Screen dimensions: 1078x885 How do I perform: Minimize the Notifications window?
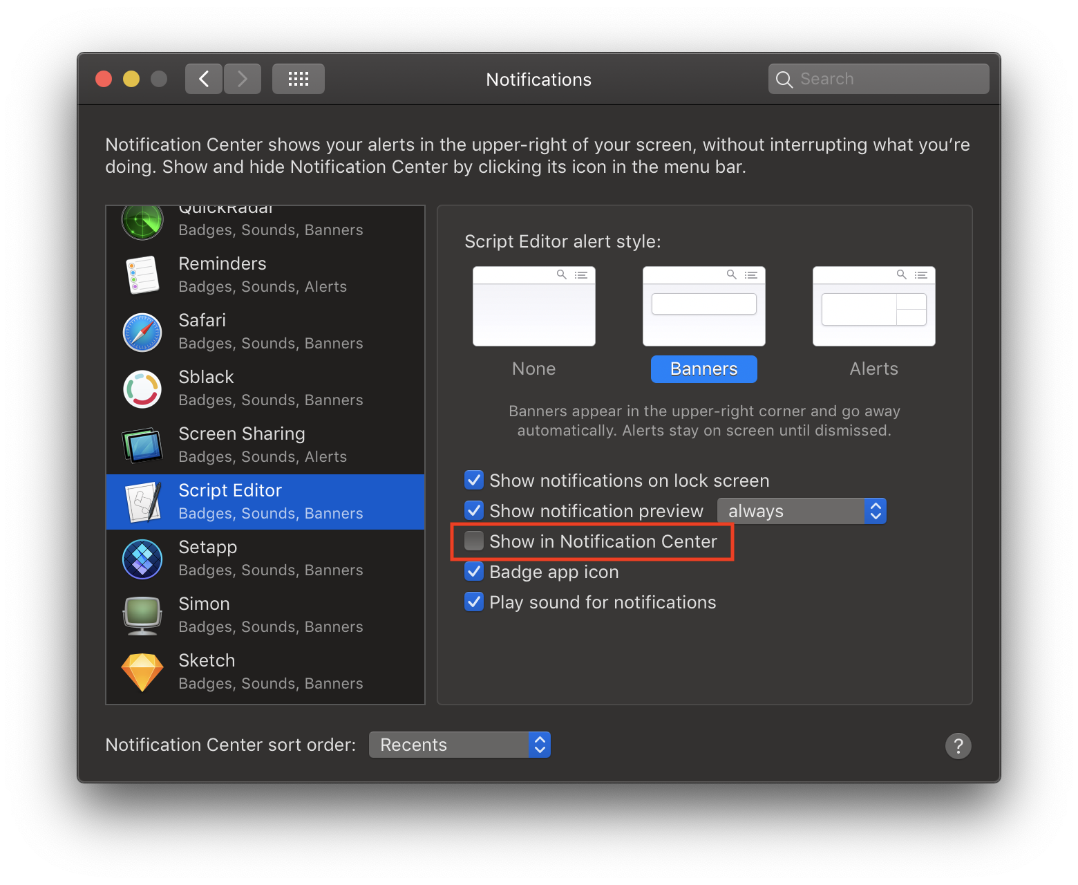click(x=131, y=79)
